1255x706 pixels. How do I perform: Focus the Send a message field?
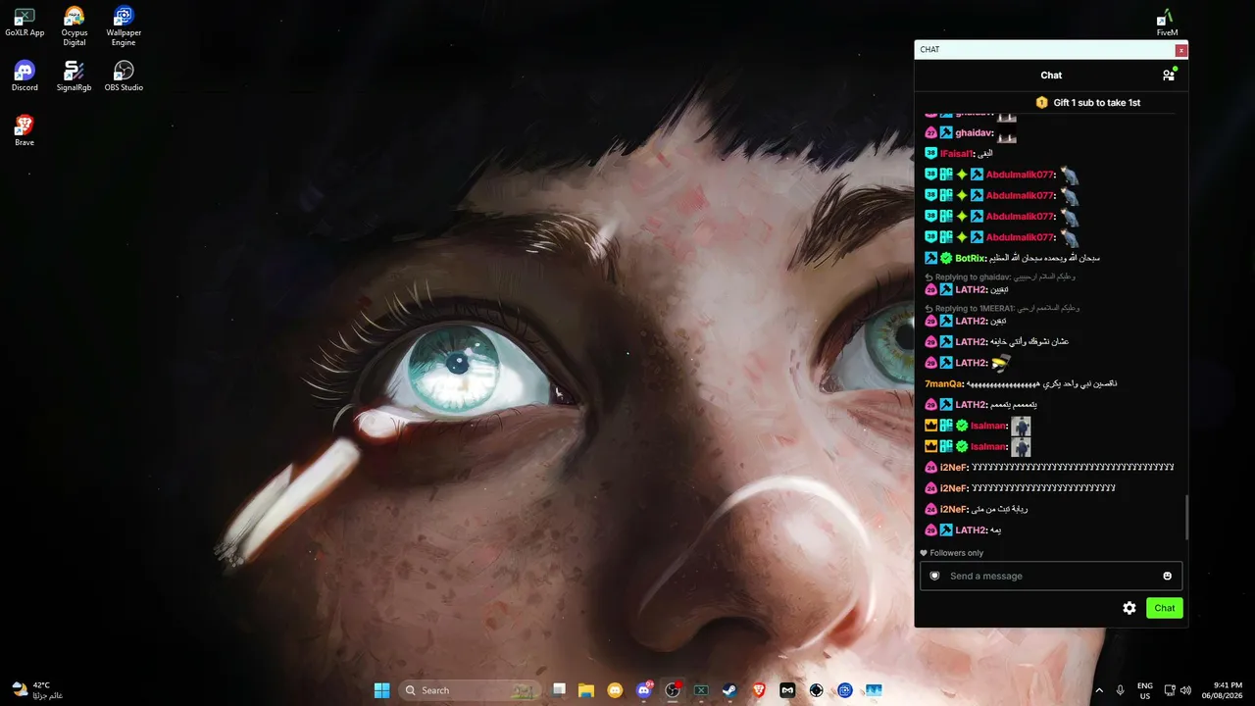coord(1051,576)
